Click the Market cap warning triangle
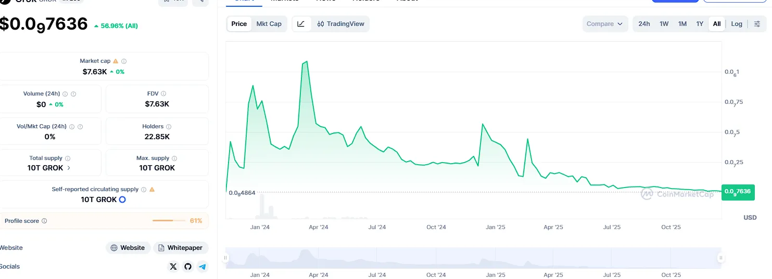Image resolution: width=772 pixels, height=279 pixels. [116, 61]
